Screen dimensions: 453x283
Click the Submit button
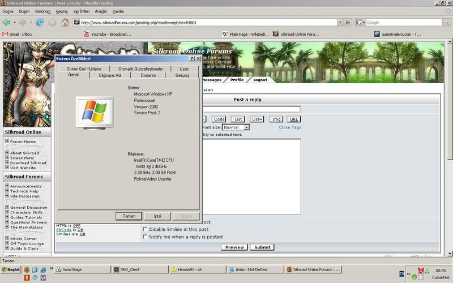[262, 247]
